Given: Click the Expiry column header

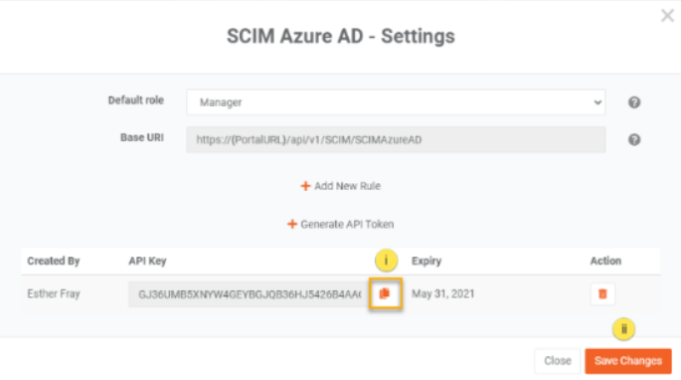Looking at the screenshot, I should coord(426,261).
